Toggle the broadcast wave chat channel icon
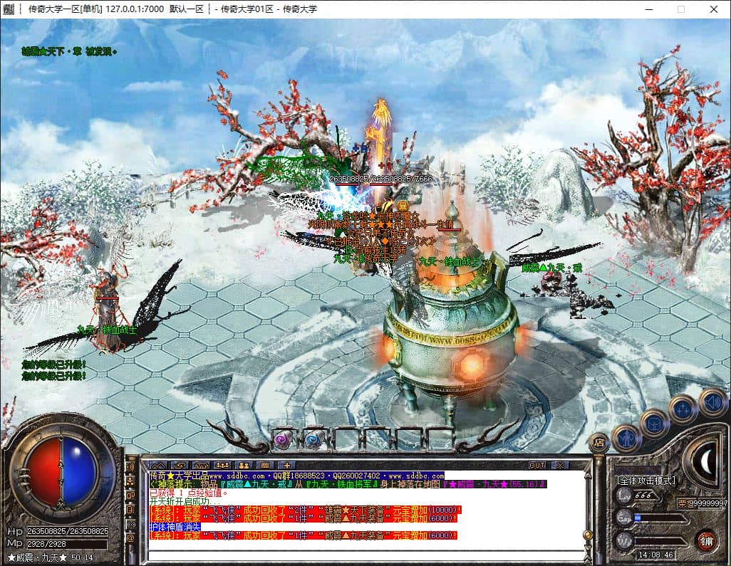 (131, 467)
